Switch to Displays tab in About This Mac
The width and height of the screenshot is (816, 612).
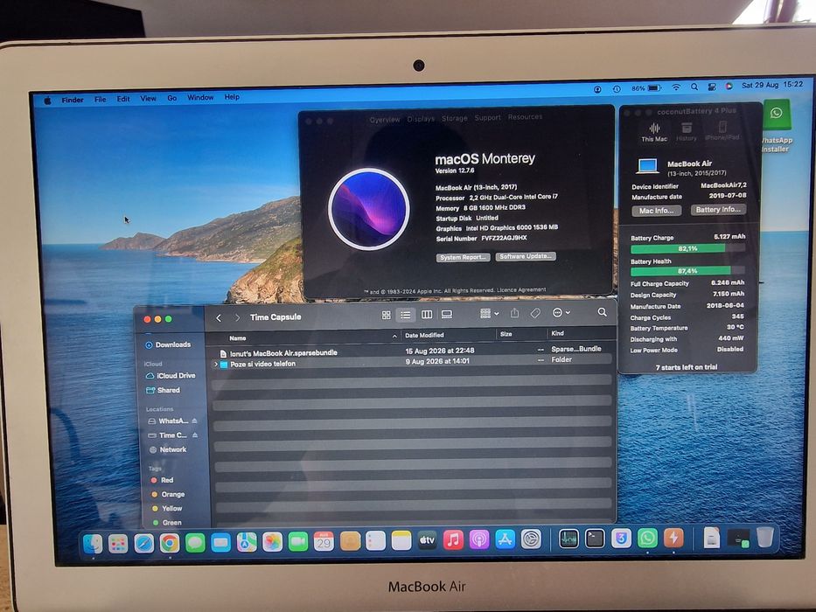click(x=421, y=119)
